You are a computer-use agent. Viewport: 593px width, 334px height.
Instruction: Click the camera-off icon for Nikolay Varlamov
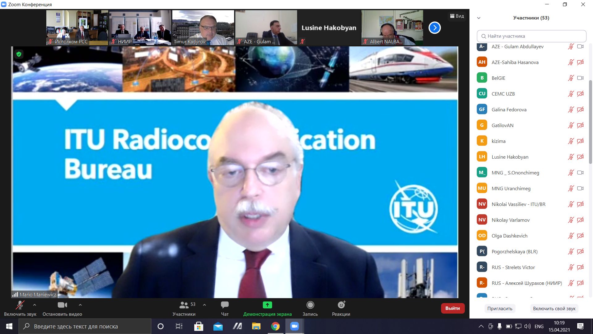click(x=580, y=220)
